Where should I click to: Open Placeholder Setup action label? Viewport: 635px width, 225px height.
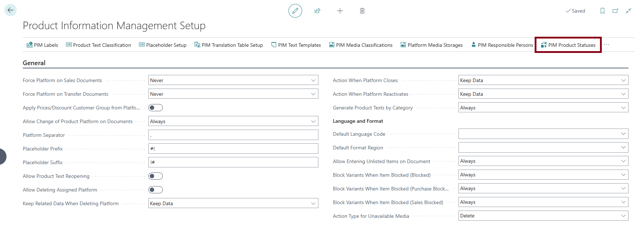tap(166, 45)
